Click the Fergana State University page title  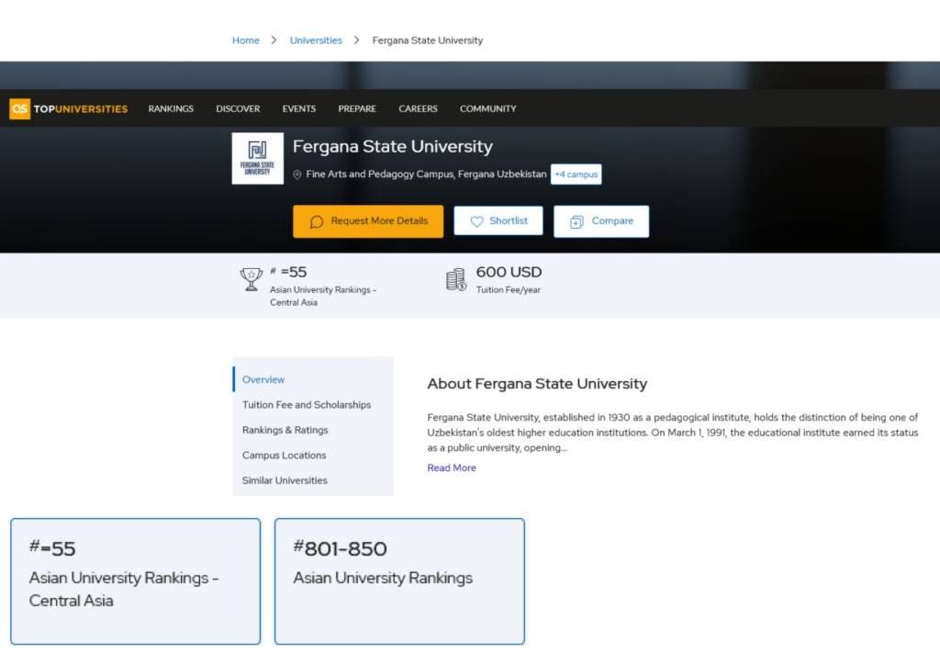pos(393,146)
